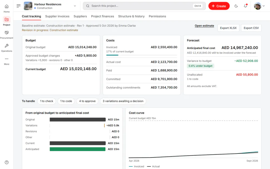This screenshot has width=270, height=169.
Task: Click the Anticipated green bar
Action: click(x=78, y=149)
